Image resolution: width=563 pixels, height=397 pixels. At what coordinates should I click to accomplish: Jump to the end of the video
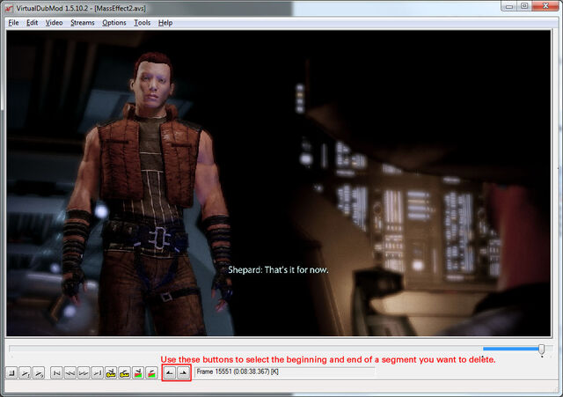point(98,373)
